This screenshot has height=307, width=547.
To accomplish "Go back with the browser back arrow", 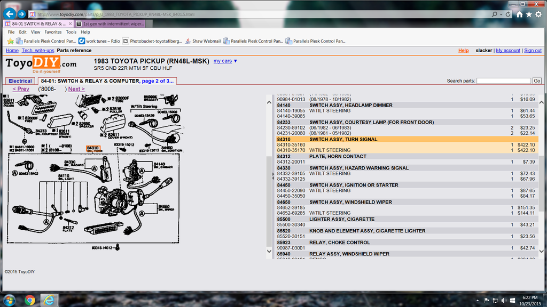I will pyautogui.click(x=10, y=14).
